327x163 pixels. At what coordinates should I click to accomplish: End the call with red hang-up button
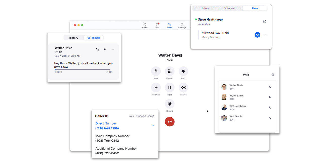[x=170, y=122]
